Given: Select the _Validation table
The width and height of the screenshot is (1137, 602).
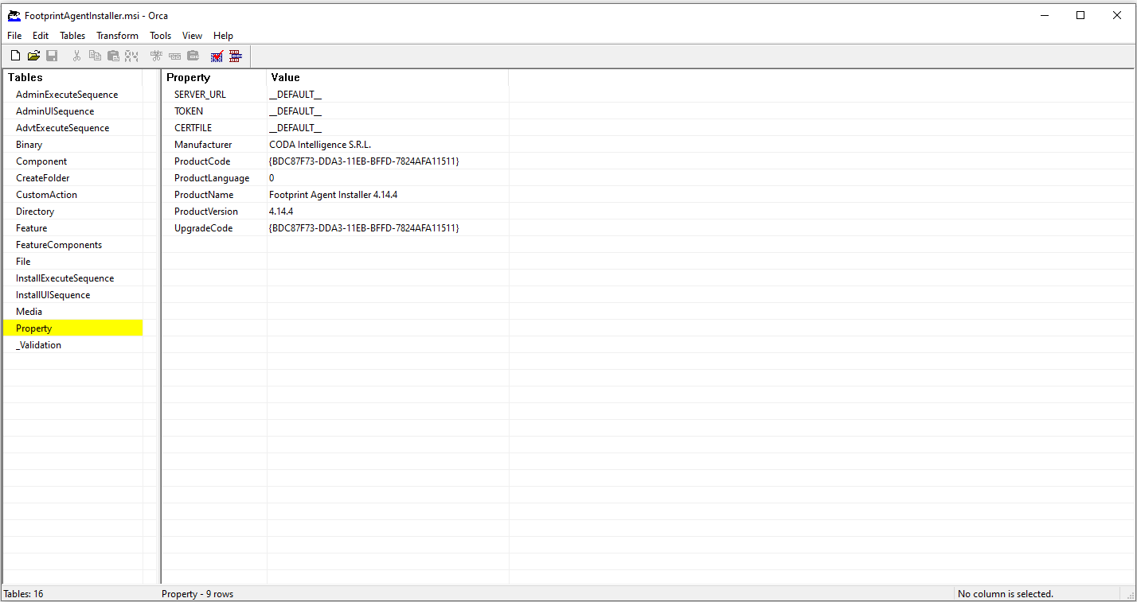Looking at the screenshot, I should point(73,345).
